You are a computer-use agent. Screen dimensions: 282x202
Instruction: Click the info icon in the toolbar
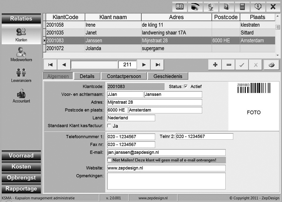pyautogui.click(x=257, y=6)
